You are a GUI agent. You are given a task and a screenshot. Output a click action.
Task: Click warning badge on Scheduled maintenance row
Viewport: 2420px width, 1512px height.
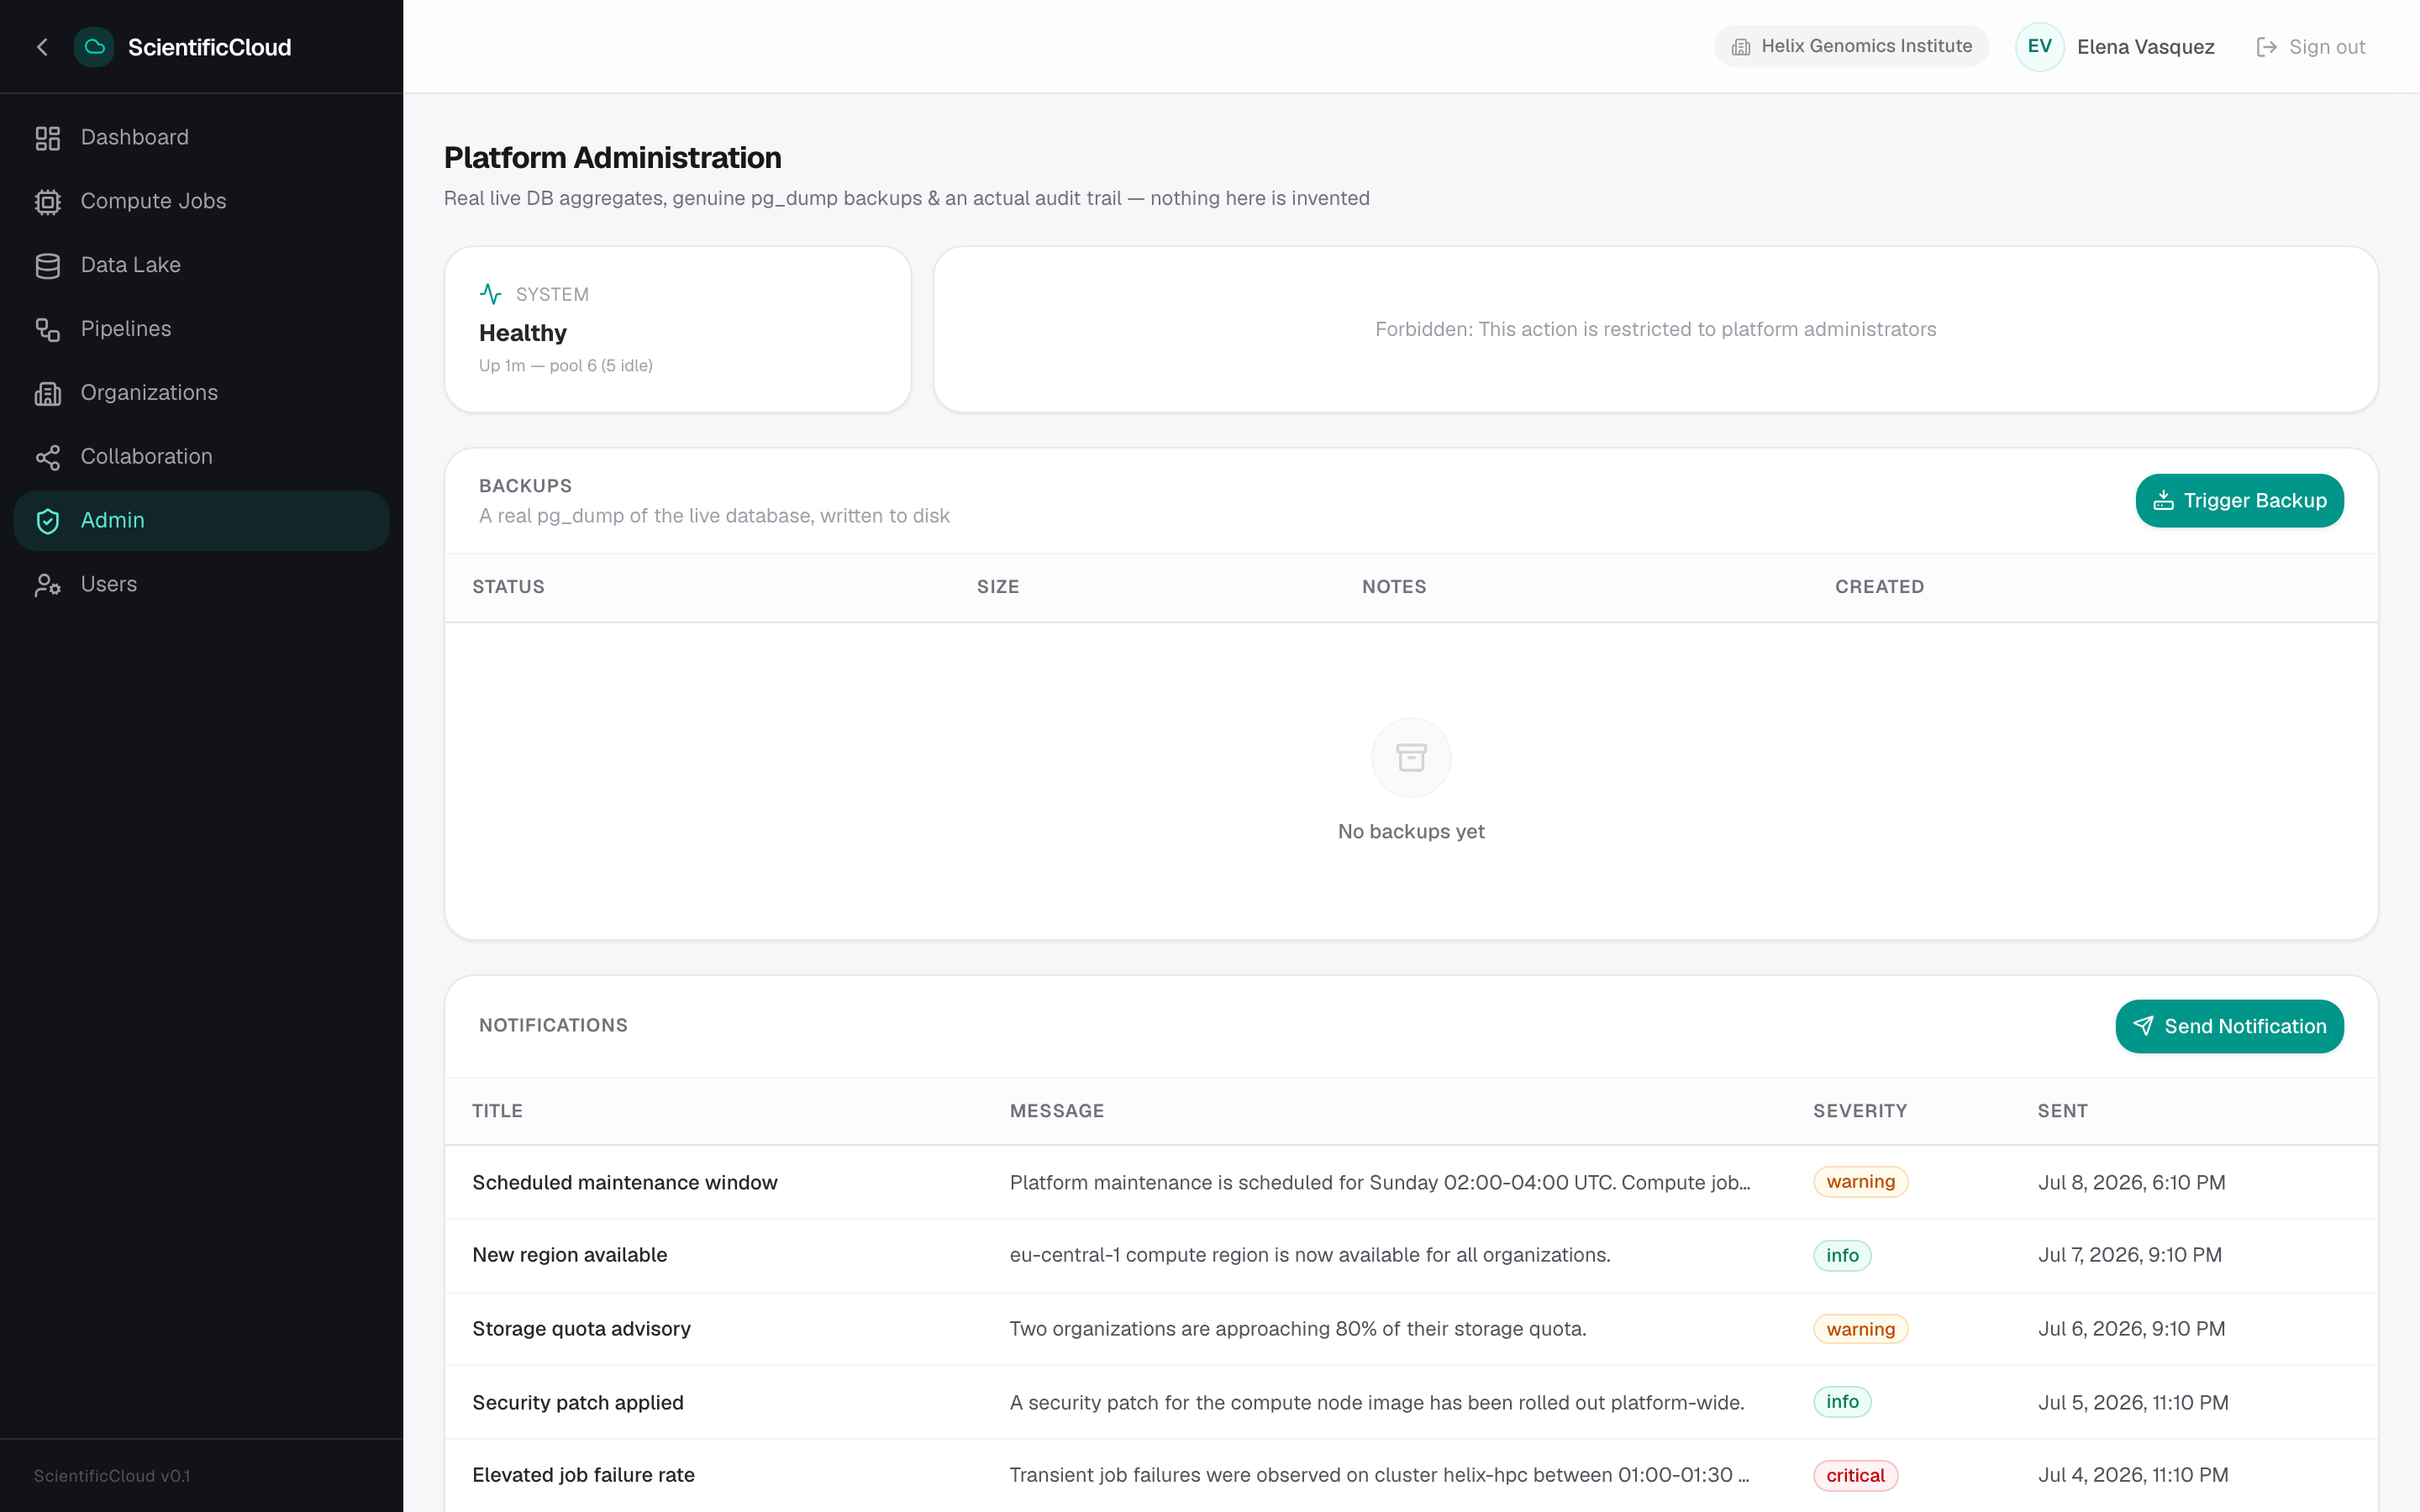click(1860, 1182)
